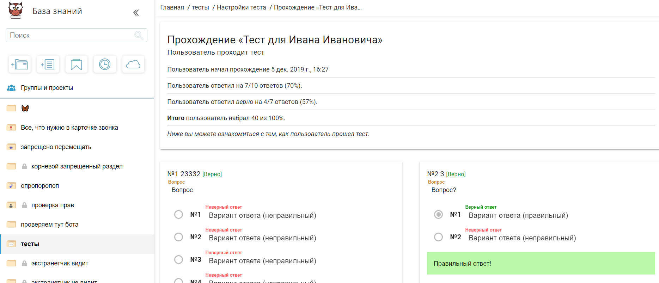Click lock icon next to проверка прав
This screenshot has height=283, width=659.
[24, 205]
